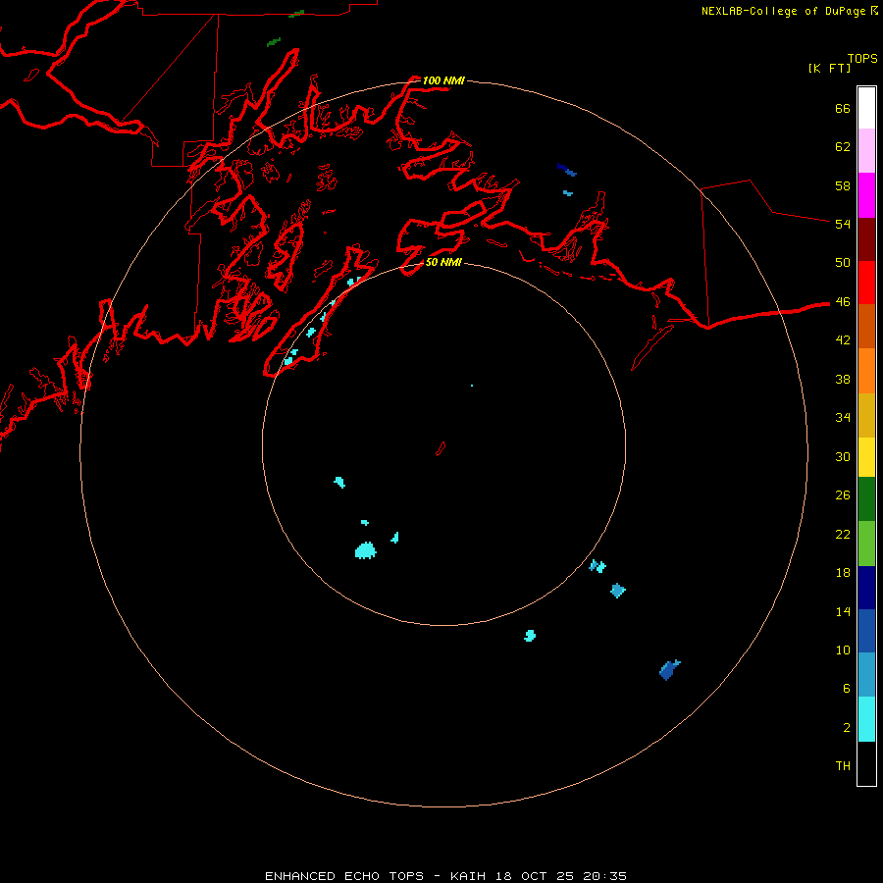
Task: Select the dark red maroon legend swatch
Action: tap(866, 239)
